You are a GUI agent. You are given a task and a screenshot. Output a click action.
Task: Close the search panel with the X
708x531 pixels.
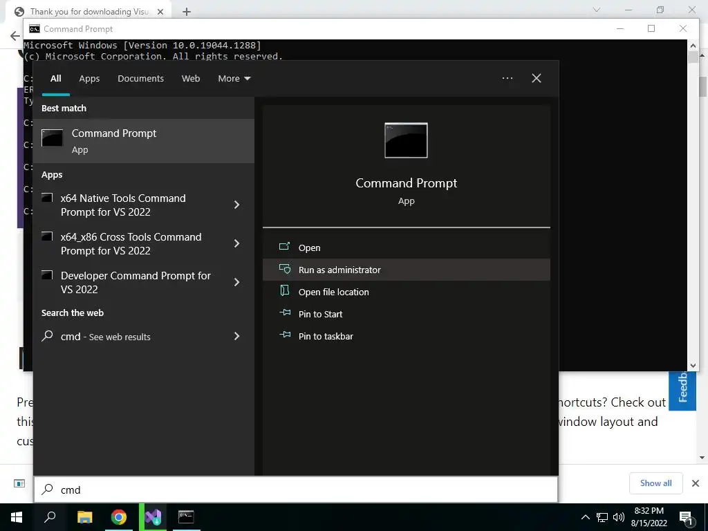coord(537,78)
